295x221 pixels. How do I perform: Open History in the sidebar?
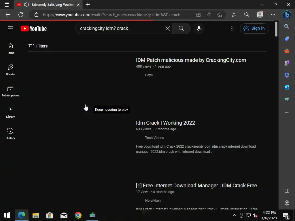coord(10,134)
